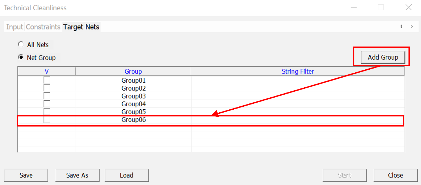Image resolution: width=421 pixels, height=185 pixels.
Task: Click the Save button
Action: [26, 175]
